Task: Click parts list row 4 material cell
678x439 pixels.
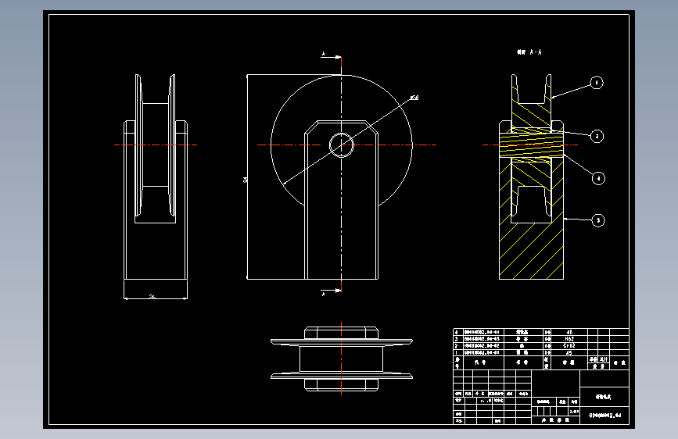Action: pyautogui.click(x=569, y=332)
